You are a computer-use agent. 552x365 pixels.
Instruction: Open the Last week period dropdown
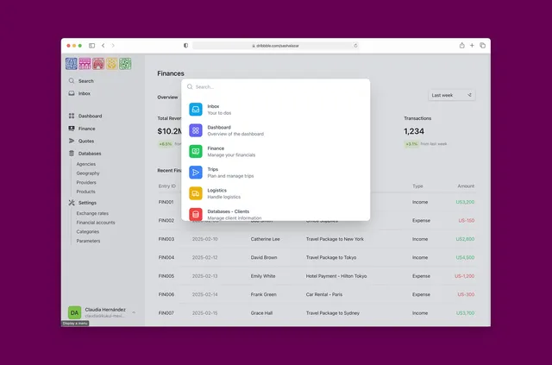(452, 95)
